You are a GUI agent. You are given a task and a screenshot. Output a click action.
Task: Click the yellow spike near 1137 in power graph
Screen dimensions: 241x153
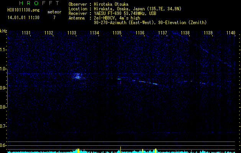156,150
